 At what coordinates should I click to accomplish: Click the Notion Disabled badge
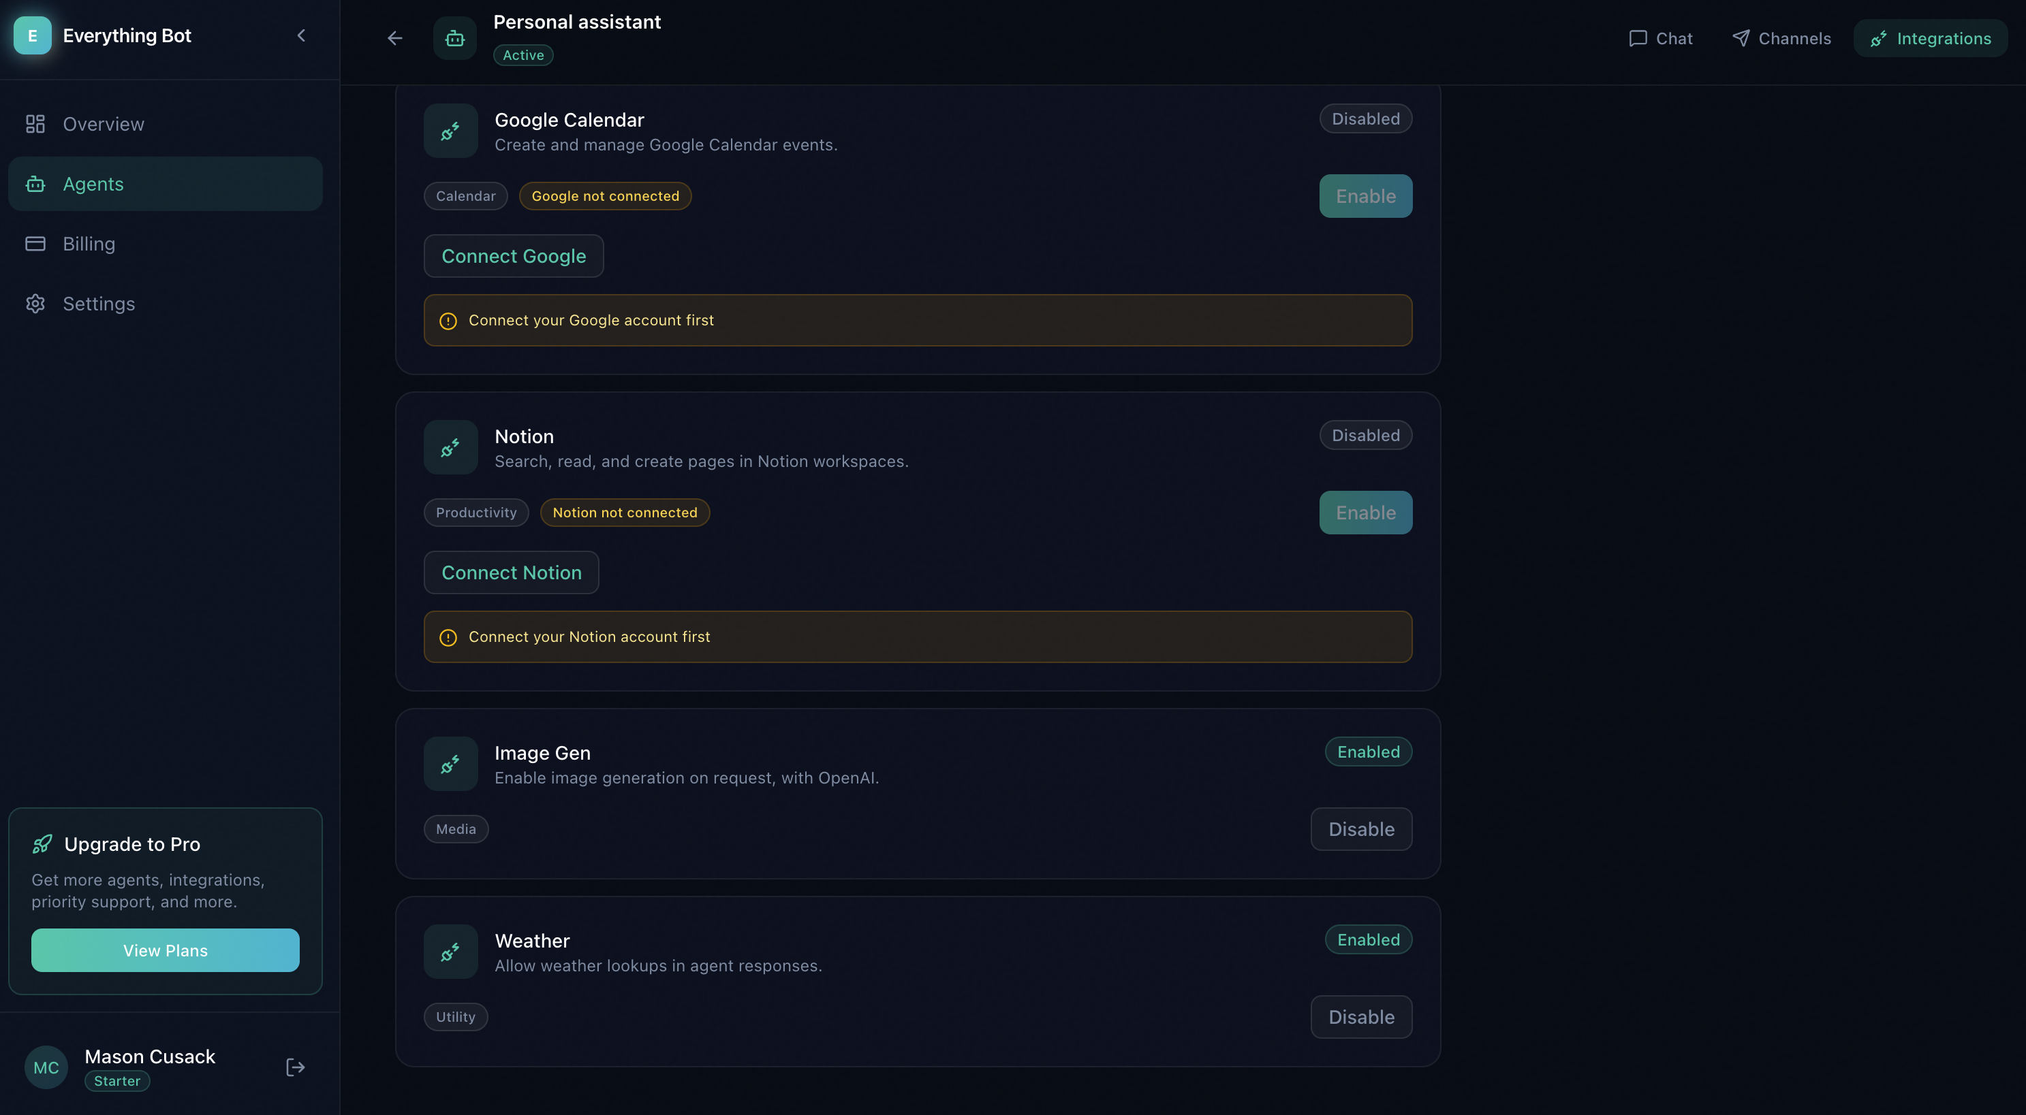click(1365, 436)
